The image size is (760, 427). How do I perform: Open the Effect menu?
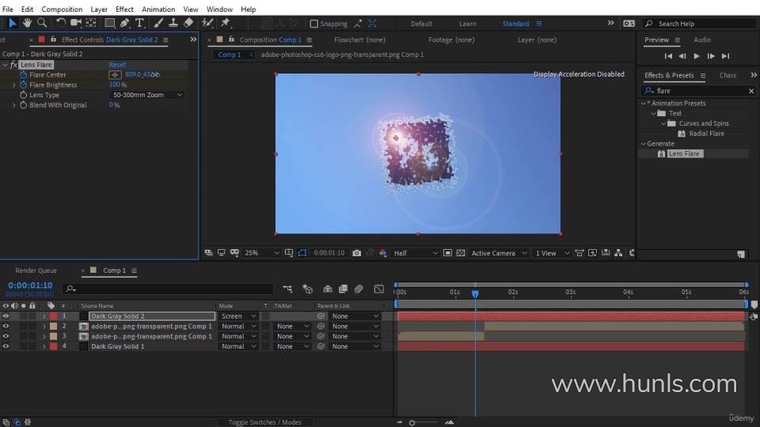click(x=124, y=9)
